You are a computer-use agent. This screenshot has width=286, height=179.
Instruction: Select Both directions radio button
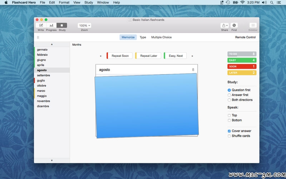tap(229, 100)
